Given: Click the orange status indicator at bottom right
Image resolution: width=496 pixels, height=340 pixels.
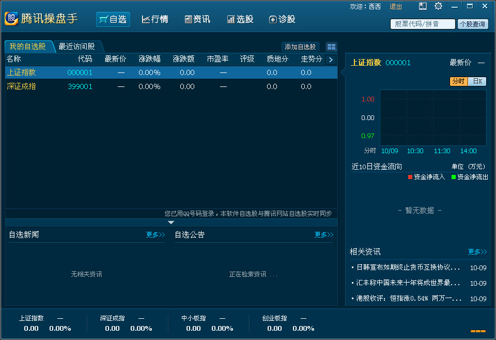Looking at the screenshot, I should 478,331.
